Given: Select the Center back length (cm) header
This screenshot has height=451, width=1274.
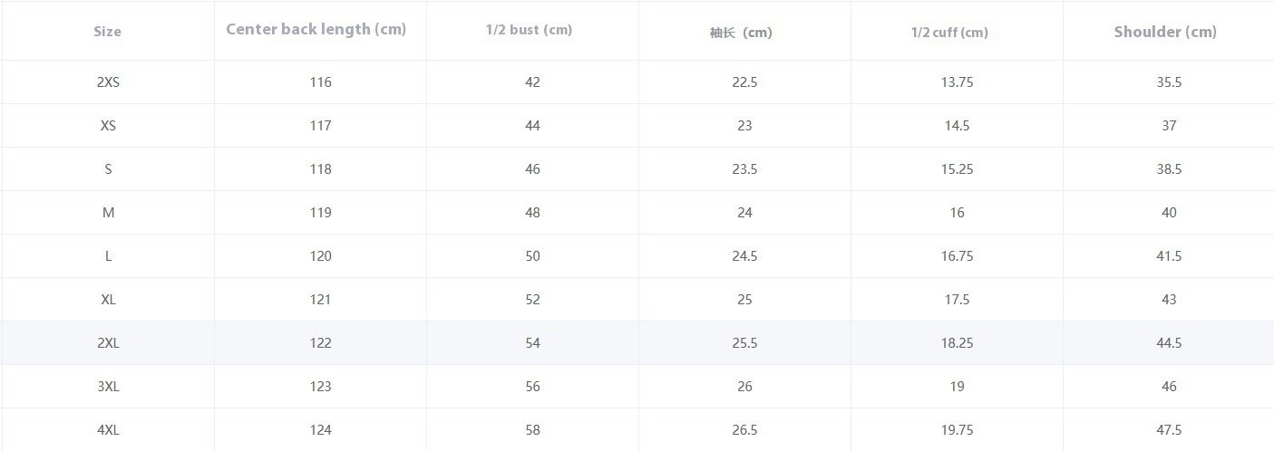Looking at the screenshot, I should tap(316, 29).
